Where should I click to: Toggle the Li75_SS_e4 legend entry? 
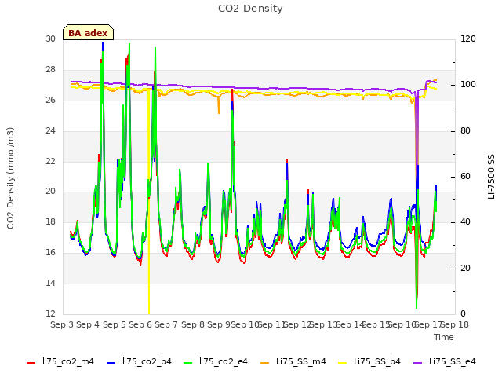(445, 361)
